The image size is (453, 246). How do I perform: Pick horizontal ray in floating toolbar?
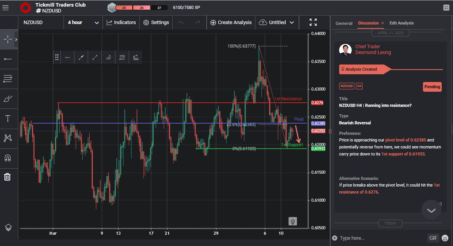[x=67, y=58]
